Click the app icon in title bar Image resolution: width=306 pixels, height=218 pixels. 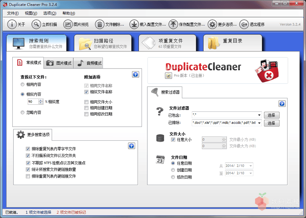[x=5, y=4]
